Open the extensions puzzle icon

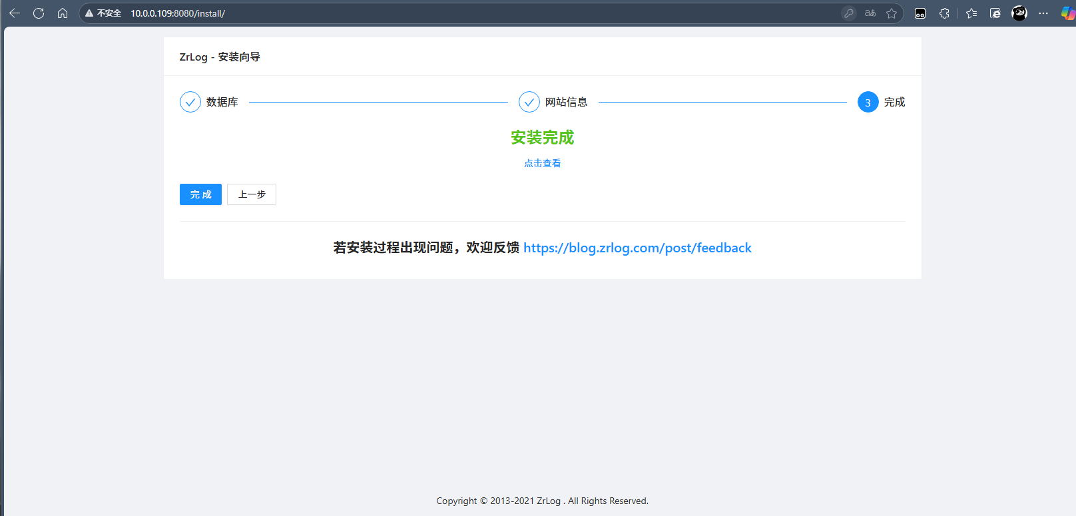tap(944, 13)
